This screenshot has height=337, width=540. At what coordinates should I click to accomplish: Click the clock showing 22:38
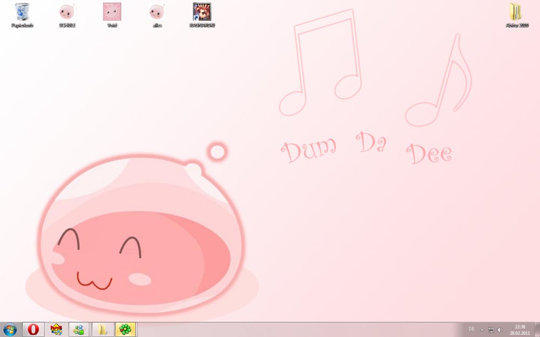[520, 329]
